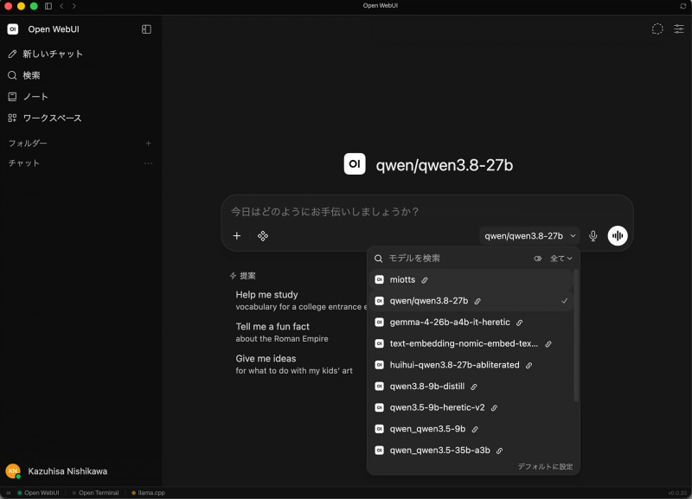Click the KN user avatar
The image size is (692, 499).
13,471
